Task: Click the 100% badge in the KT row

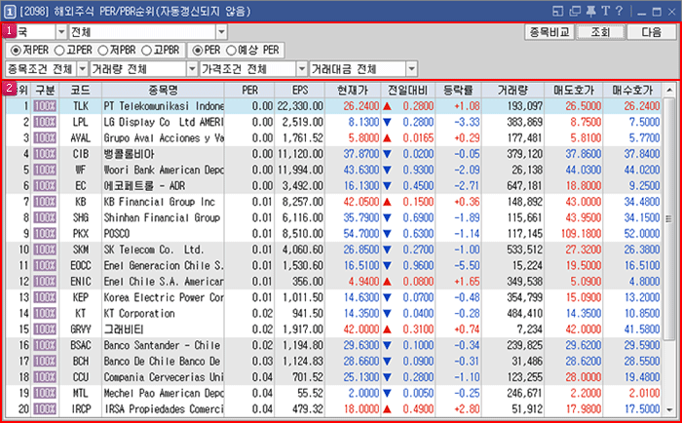Action: [x=45, y=313]
